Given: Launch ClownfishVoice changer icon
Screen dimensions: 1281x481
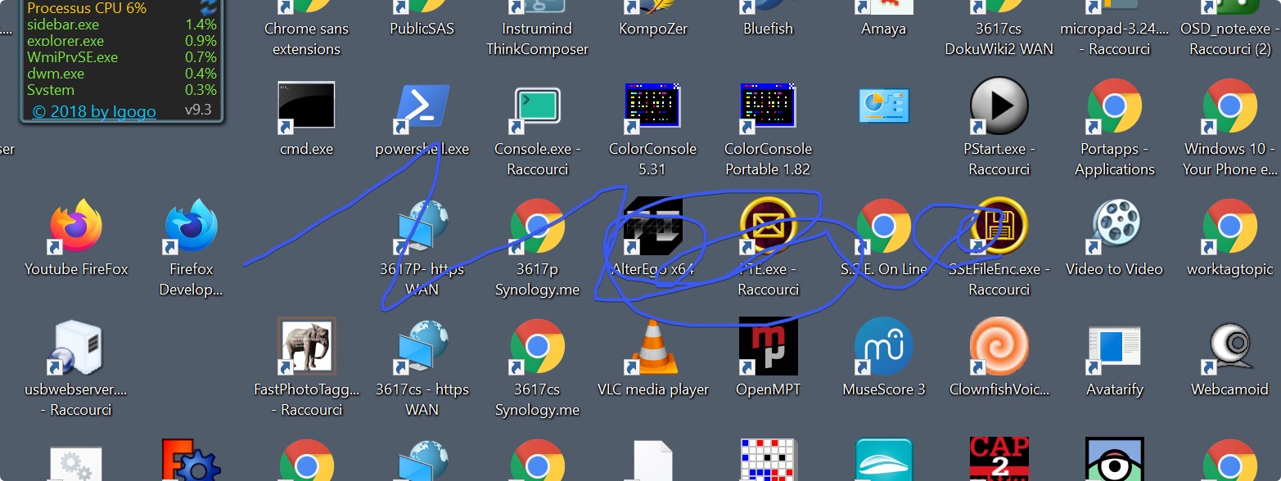Looking at the screenshot, I should click(999, 348).
